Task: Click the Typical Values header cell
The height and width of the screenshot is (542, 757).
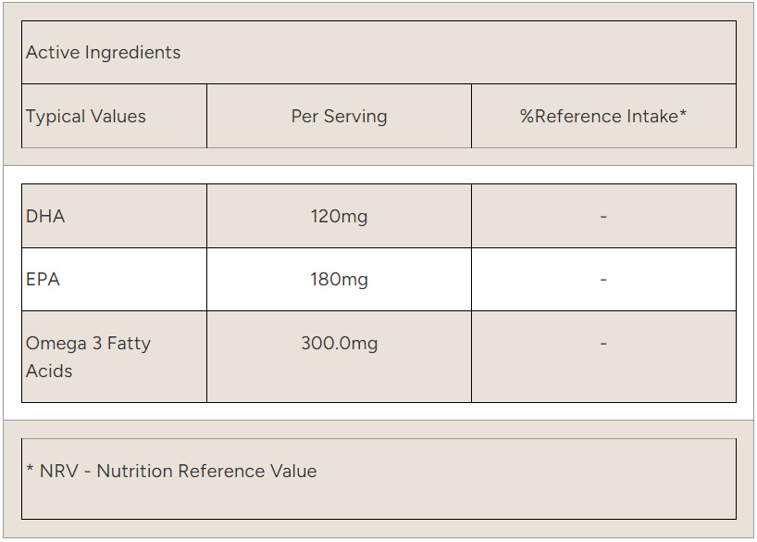Action: (86, 117)
